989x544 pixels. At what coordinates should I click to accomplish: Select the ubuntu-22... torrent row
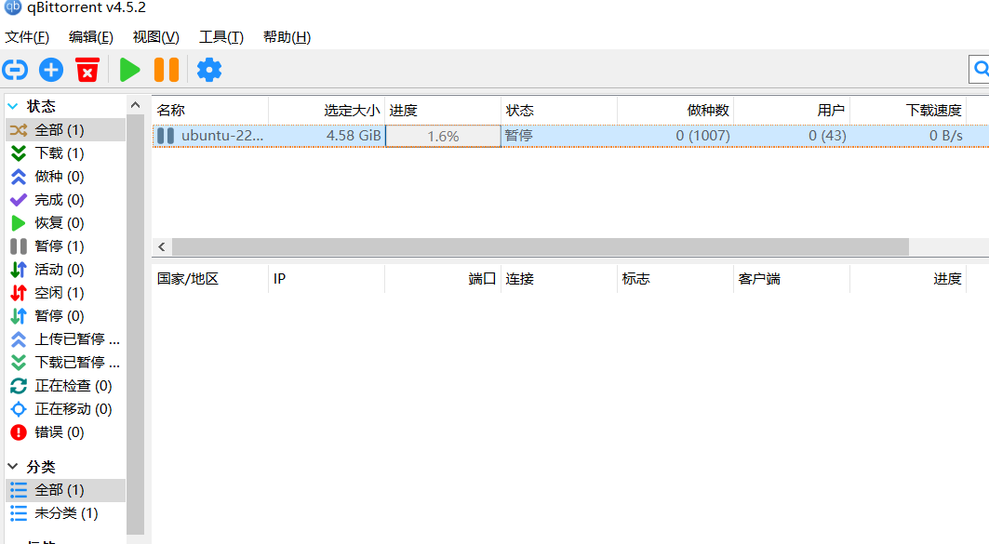571,136
